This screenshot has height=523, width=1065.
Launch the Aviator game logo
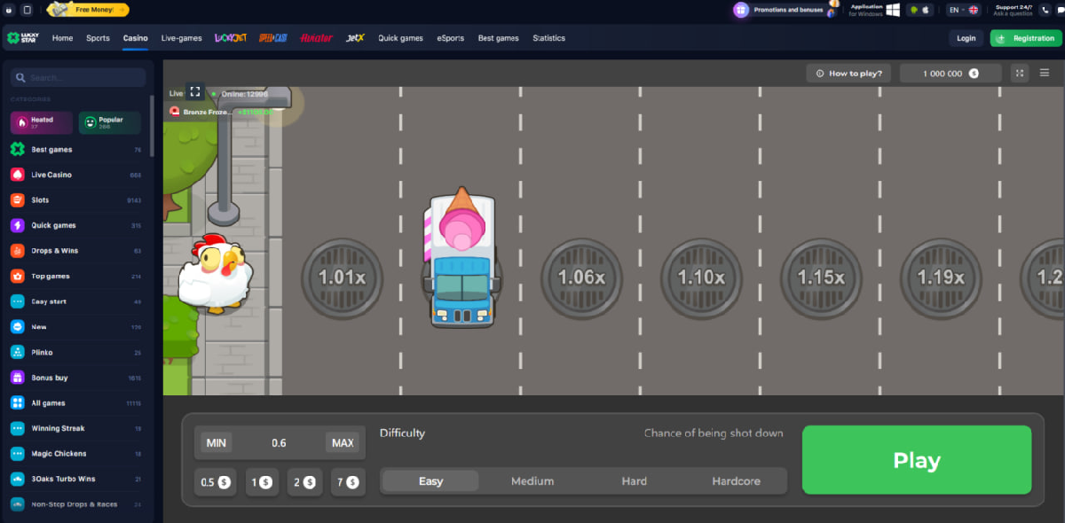click(316, 38)
